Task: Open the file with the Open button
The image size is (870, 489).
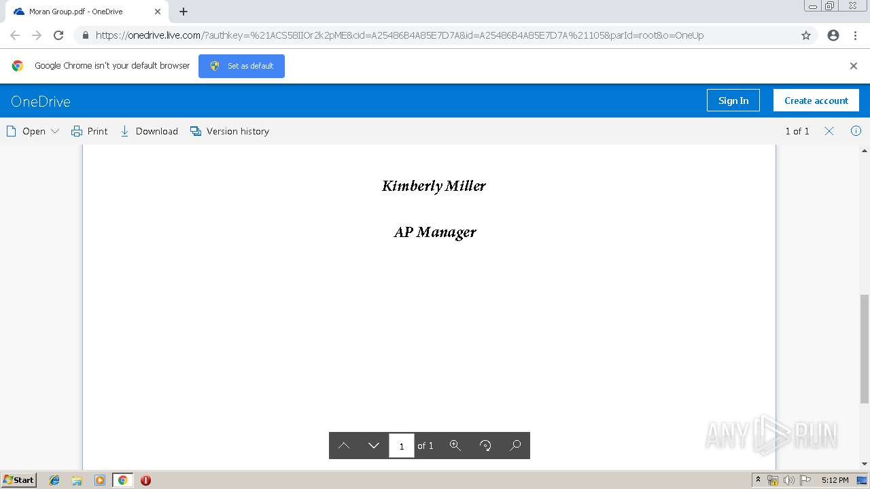Action: pos(26,131)
